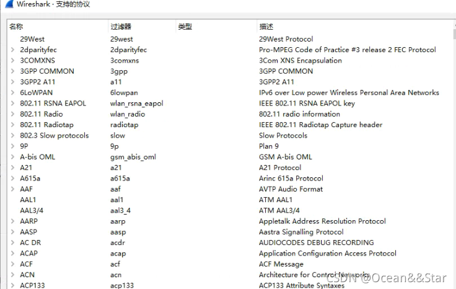Viewport: 456px width, 289px height.
Task: Click the Plan 9 description
Action: 269,146
